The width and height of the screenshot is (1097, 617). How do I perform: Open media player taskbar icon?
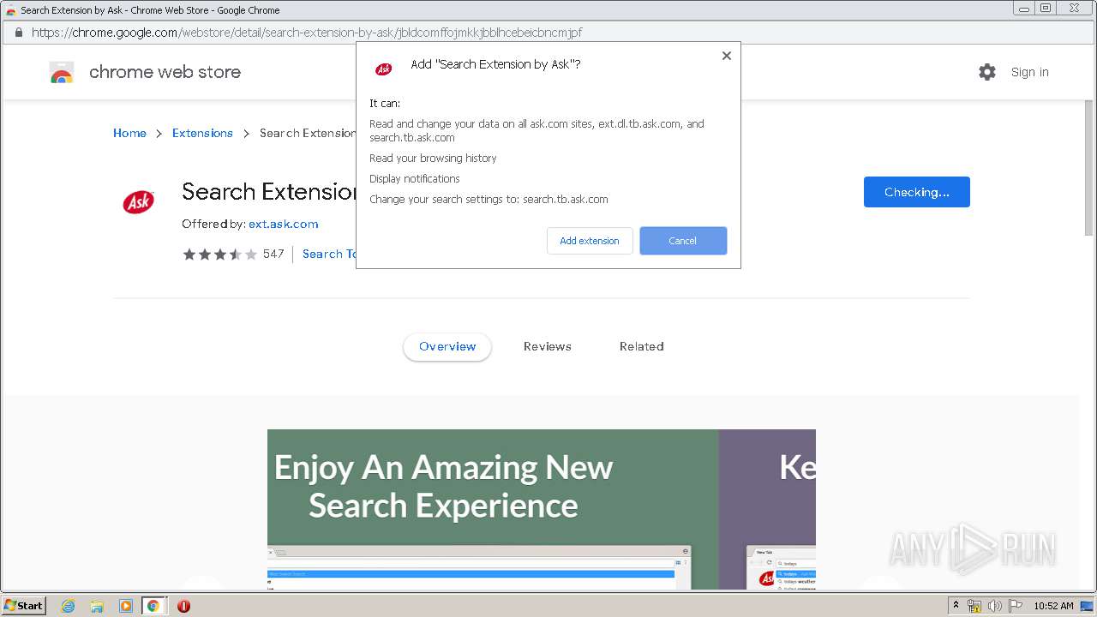125,606
